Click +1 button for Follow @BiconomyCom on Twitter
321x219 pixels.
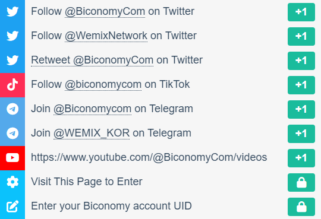click(301, 12)
